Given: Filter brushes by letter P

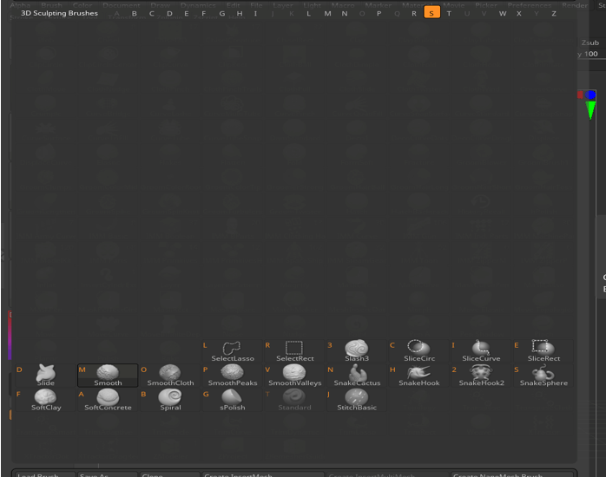Looking at the screenshot, I should coord(379,14).
